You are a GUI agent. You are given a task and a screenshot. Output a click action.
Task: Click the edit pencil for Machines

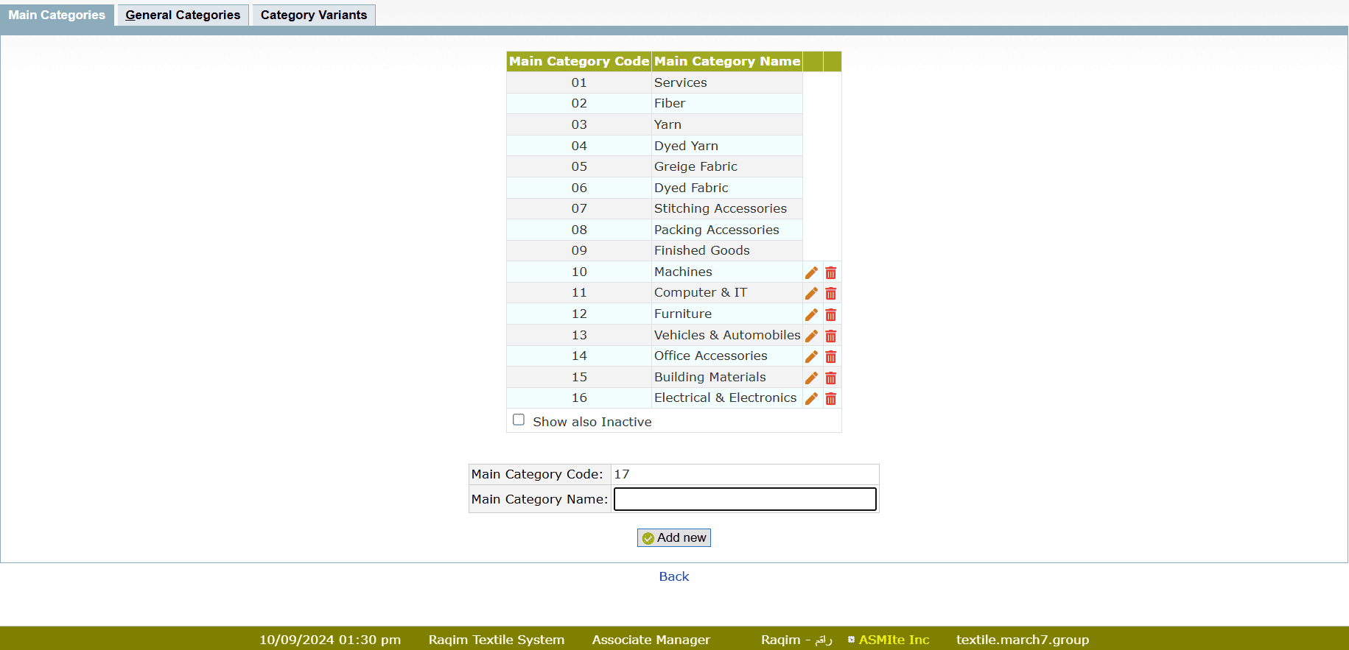[x=811, y=272]
